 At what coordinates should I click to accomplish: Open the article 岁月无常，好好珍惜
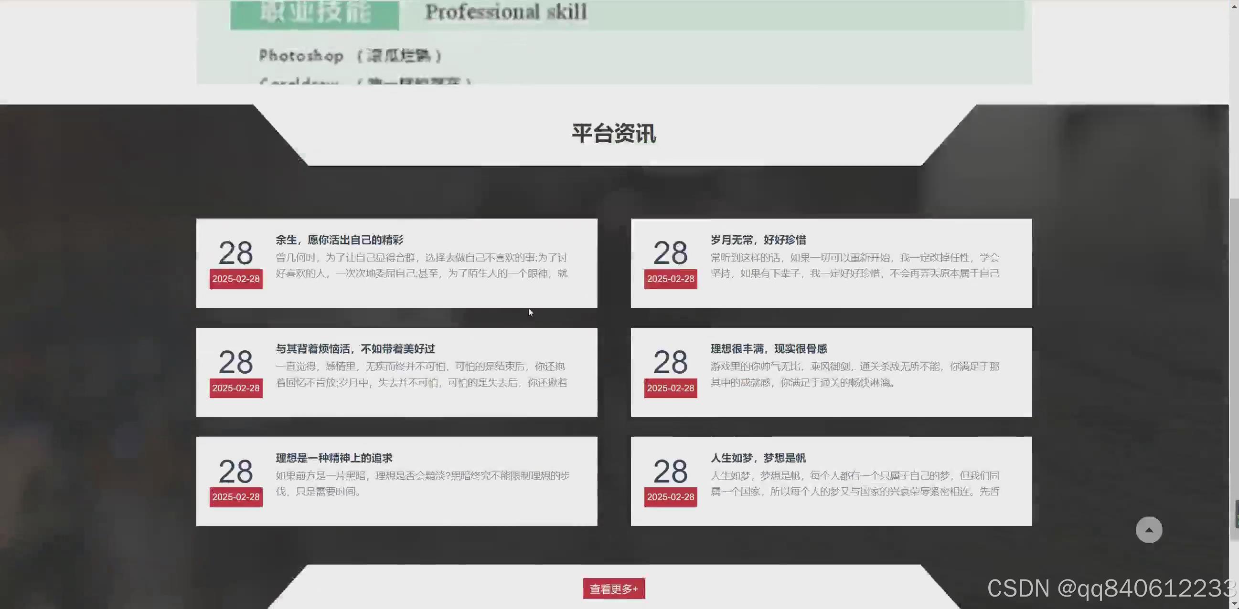pyautogui.click(x=759, y=240)
